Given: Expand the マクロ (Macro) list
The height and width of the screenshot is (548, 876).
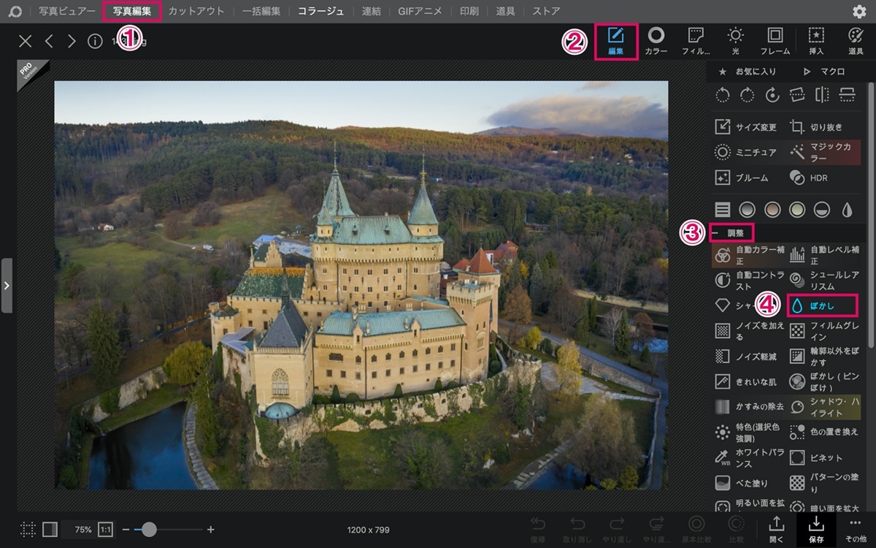Looking at the screenshot, I should (823, 72).
